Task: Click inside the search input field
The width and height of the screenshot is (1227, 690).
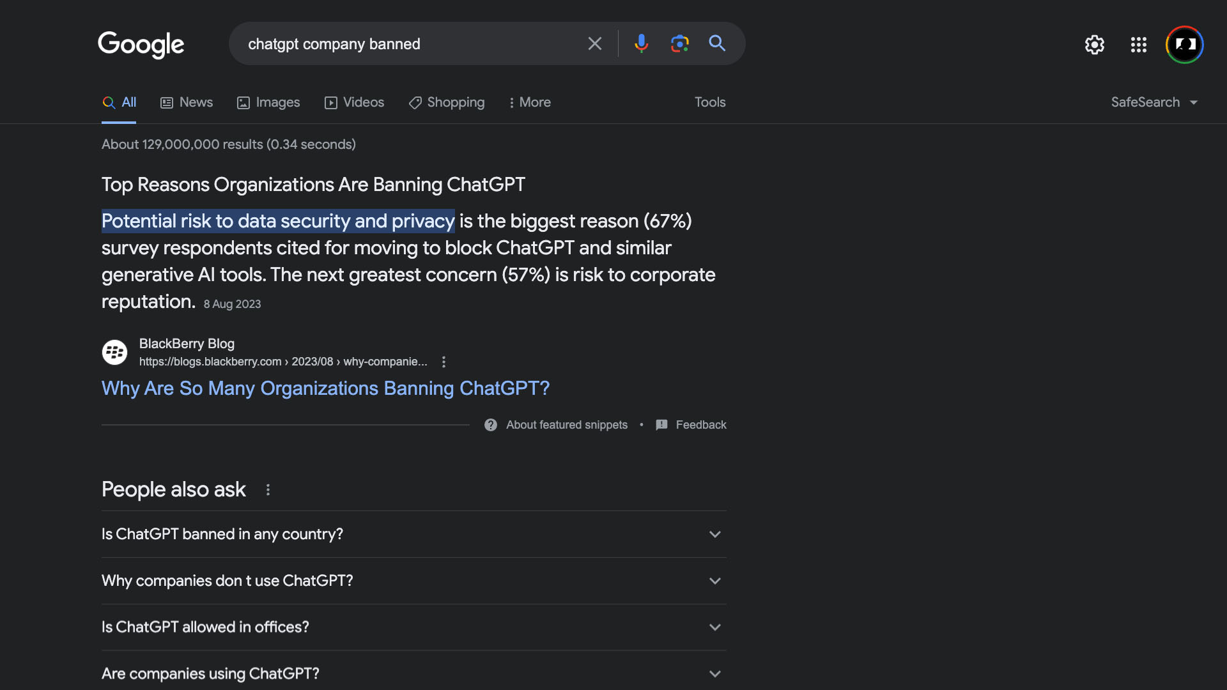Action: click(409, 43)
